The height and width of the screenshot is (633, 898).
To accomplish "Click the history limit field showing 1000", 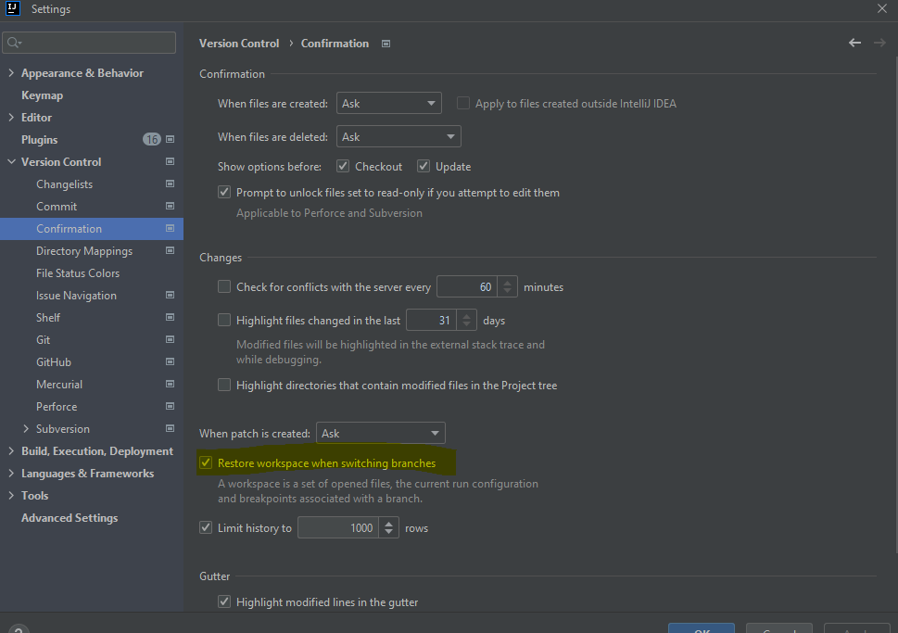I will coord(338,527).
